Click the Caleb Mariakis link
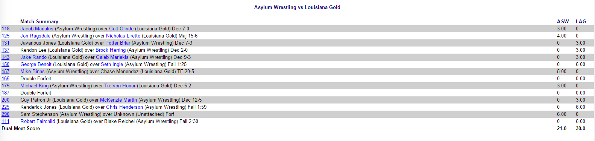The height and width of the screenshot is (141, 595). [112, 57]
